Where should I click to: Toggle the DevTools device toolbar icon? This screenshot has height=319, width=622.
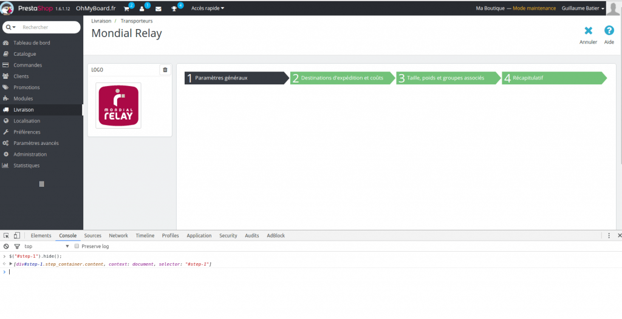click(x=16, y=235)
